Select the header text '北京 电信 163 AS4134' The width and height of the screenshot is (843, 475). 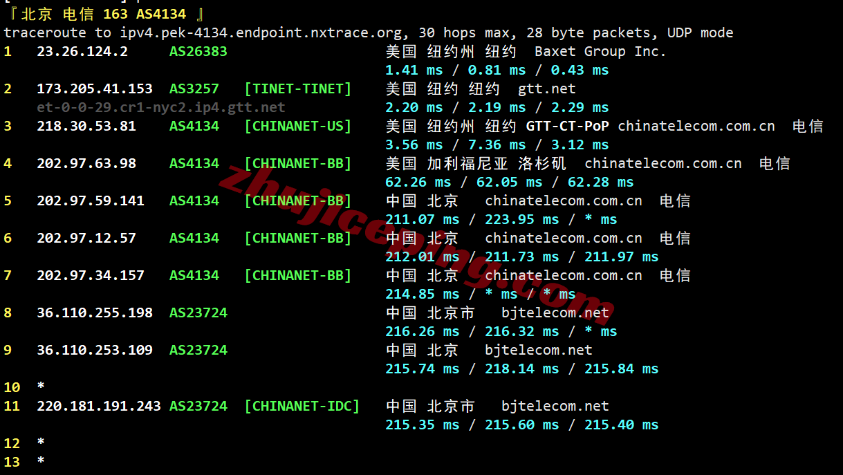click(104, 14)
